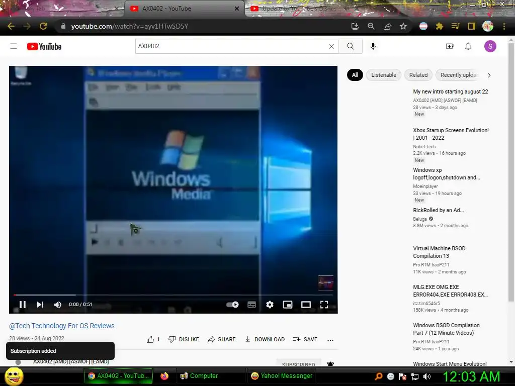
Task: Click the Nobel Tech channel name
Action: click(x=424, y=147)
